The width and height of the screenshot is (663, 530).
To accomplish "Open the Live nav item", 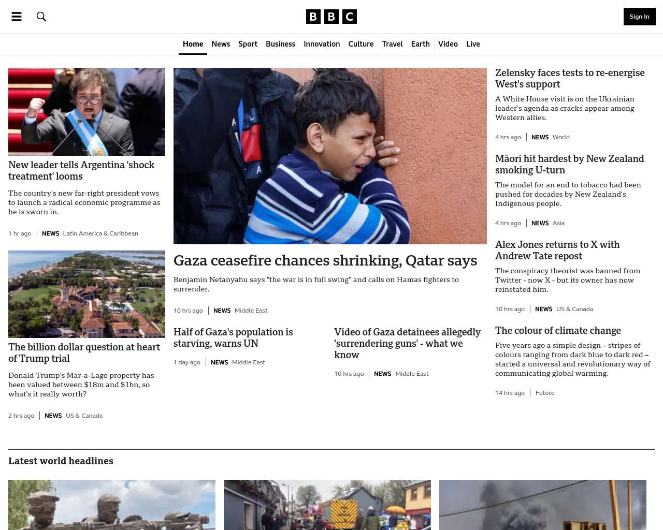I will point(473,44).
